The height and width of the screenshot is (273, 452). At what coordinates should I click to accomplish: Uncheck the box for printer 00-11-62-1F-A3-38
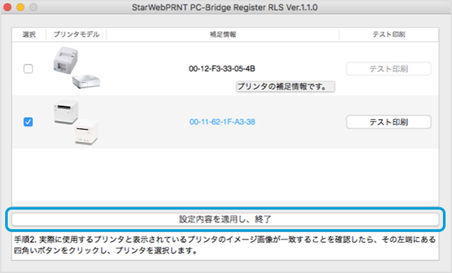(28, 122)
